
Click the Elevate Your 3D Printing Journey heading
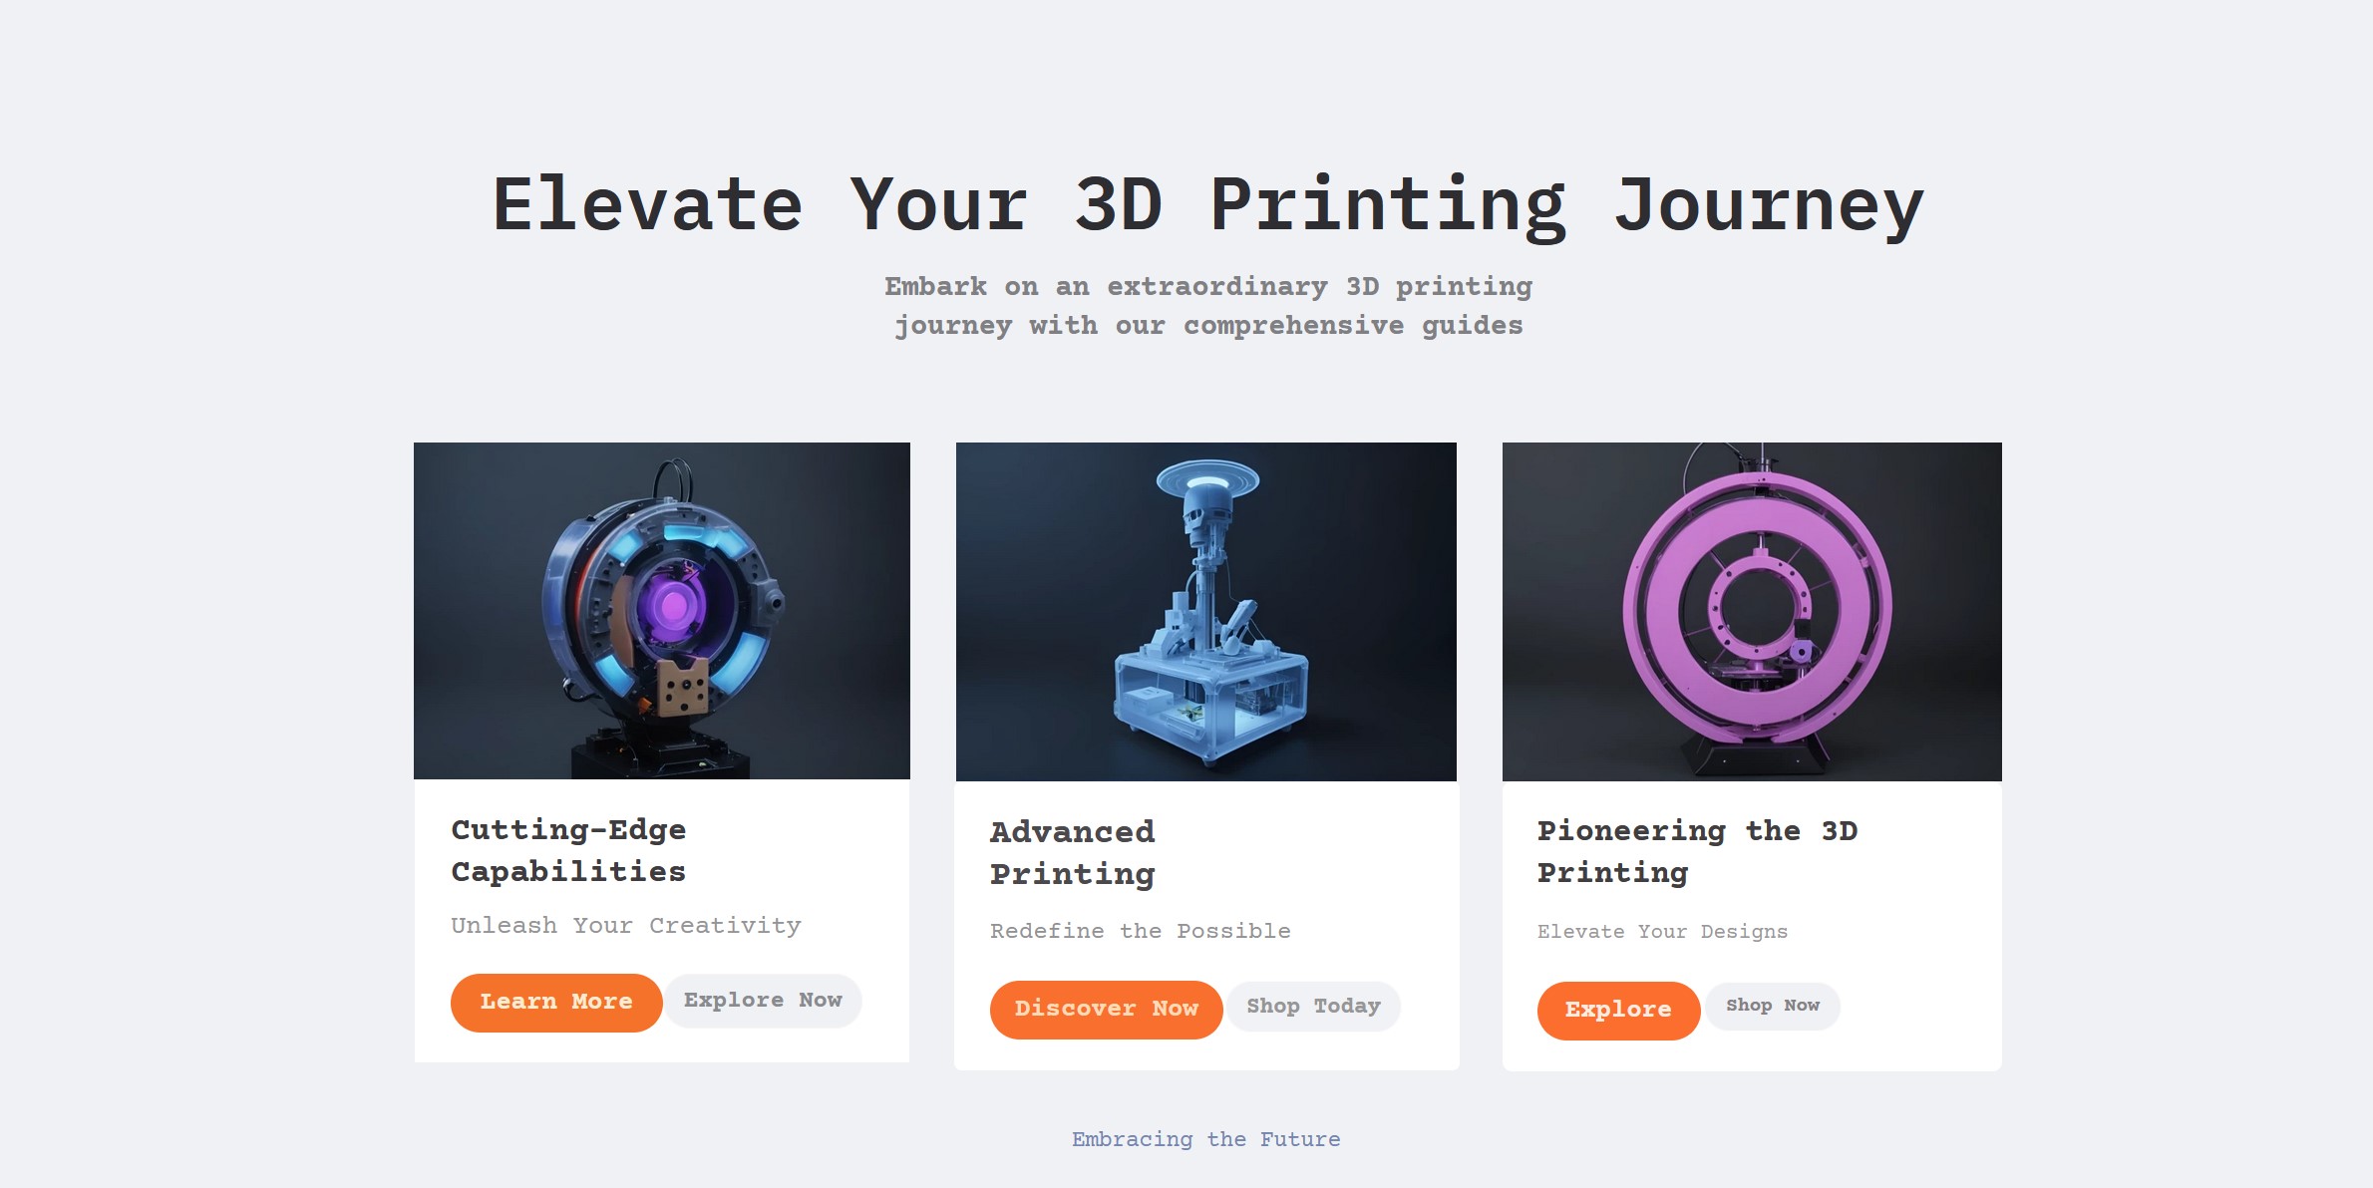[x=1208, y=205]
